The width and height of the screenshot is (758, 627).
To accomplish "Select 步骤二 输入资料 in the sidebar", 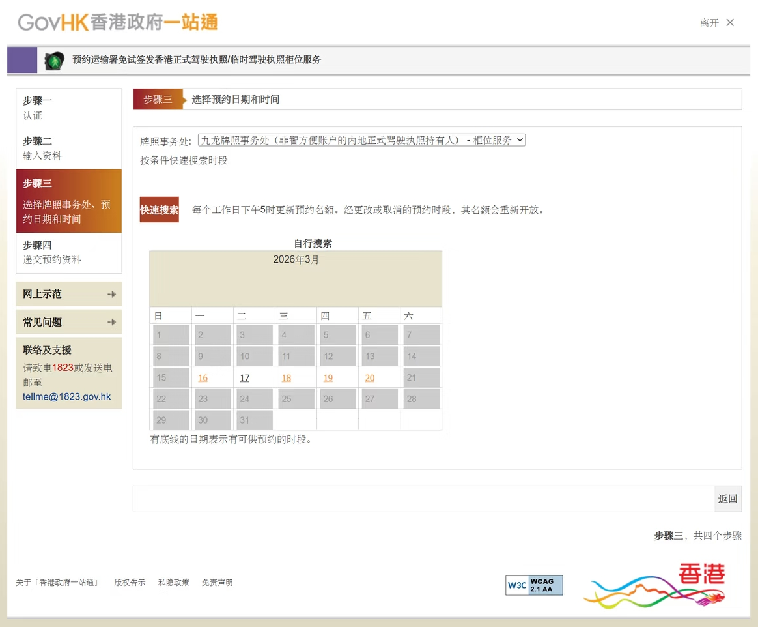I will coord(39,148).
